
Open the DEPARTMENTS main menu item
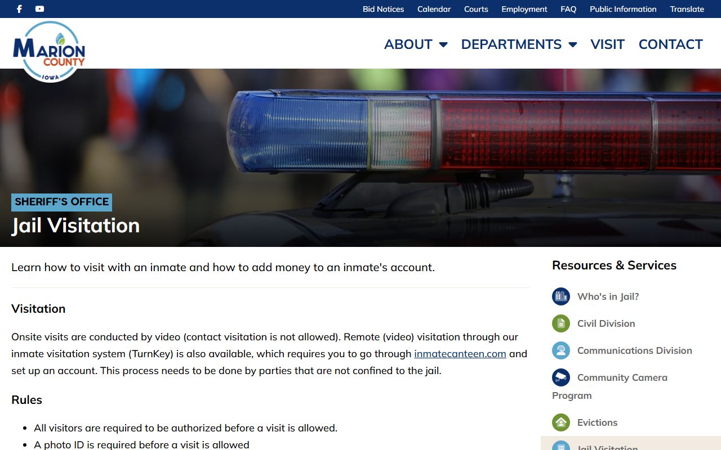point(511,44)
